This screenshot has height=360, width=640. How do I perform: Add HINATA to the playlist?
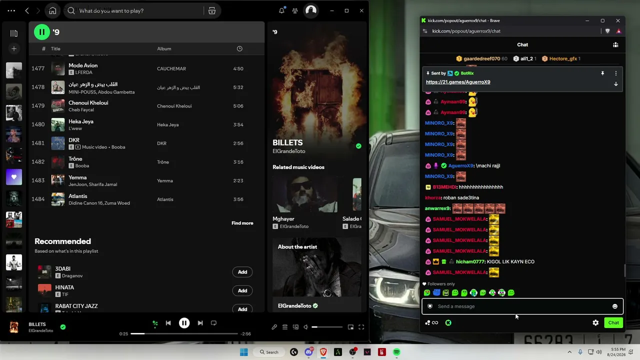point(242,290)
